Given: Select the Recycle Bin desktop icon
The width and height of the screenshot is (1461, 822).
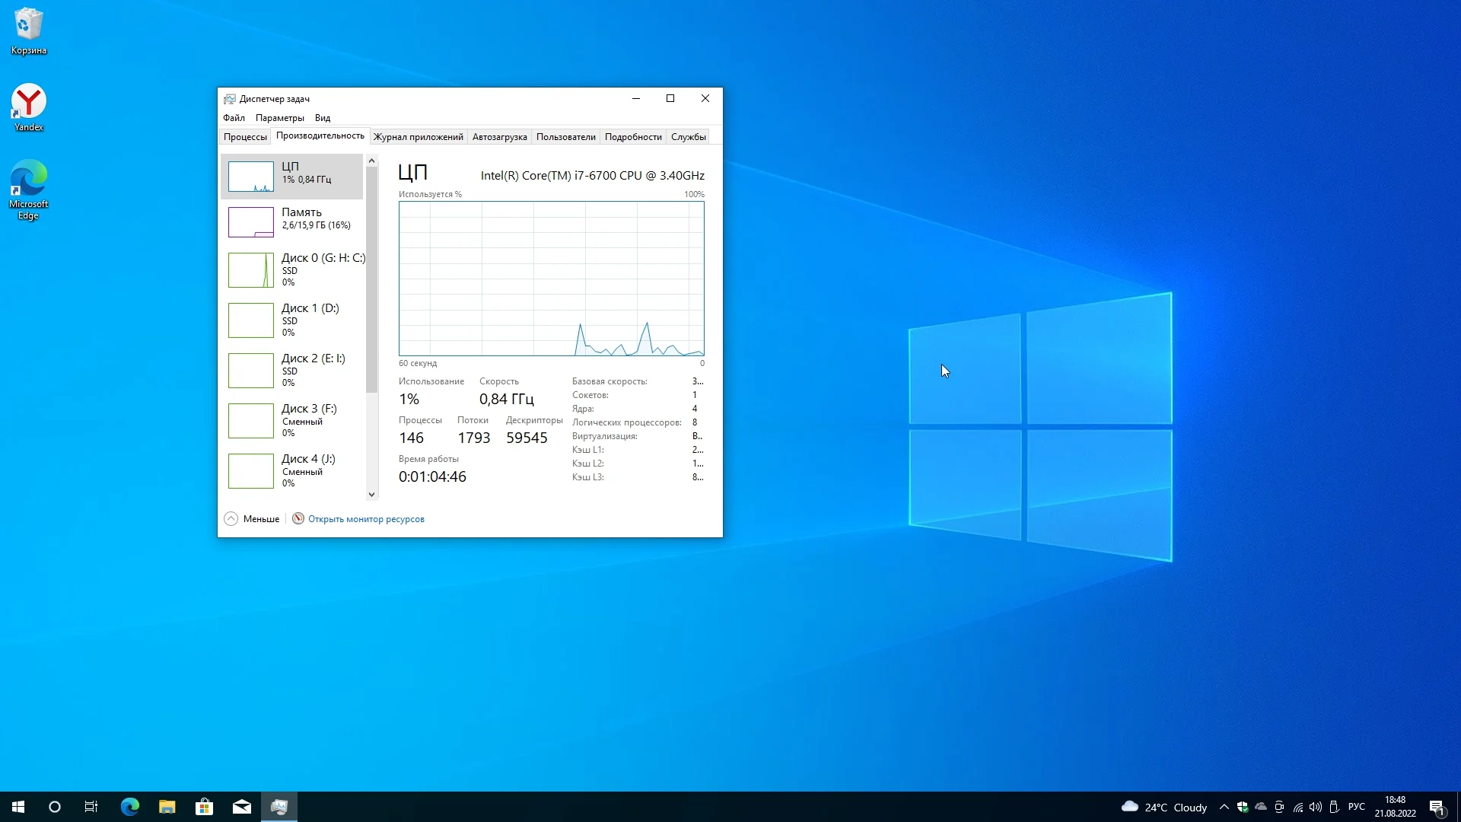Looking at the screenshot, I should coord(28,30).
